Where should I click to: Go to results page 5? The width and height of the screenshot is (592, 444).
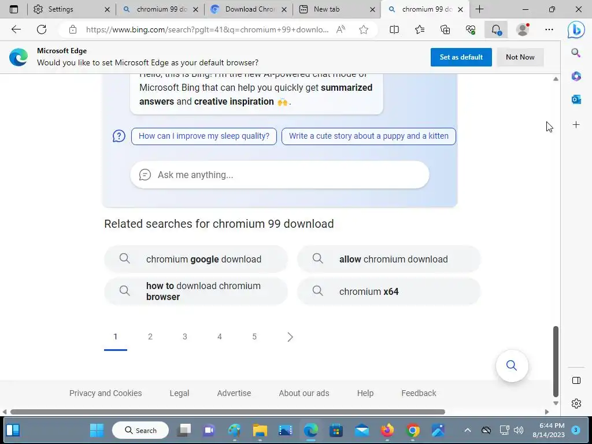tap(254, 336)
